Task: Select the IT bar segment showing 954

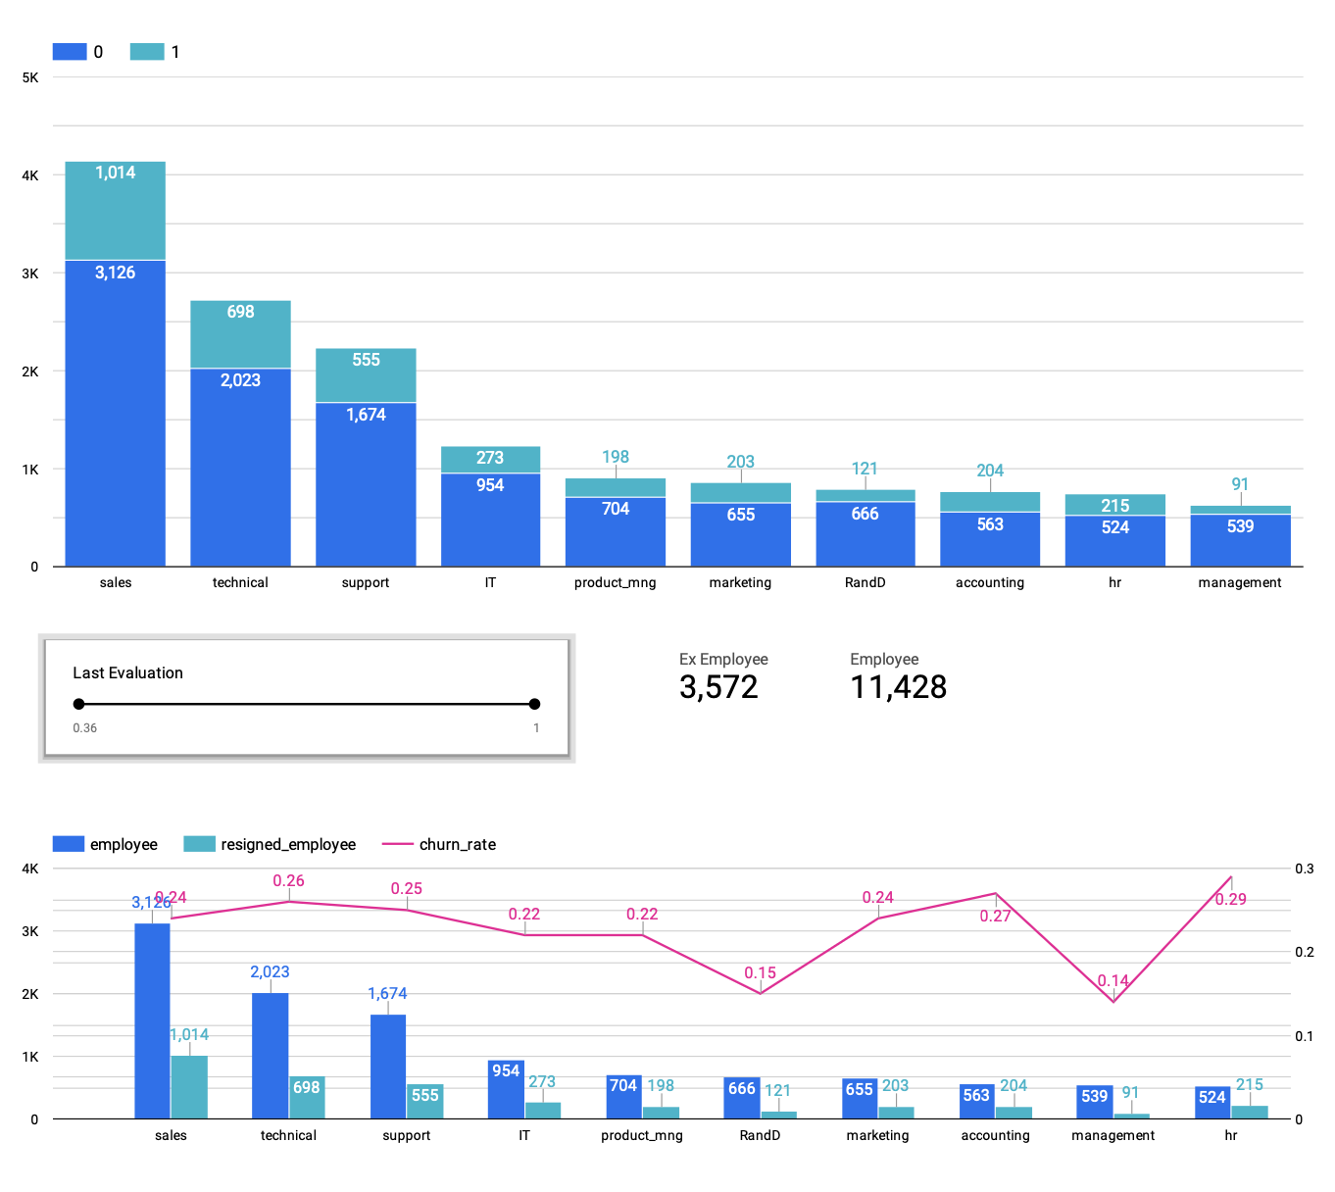Action: click(x=490, y=520)
